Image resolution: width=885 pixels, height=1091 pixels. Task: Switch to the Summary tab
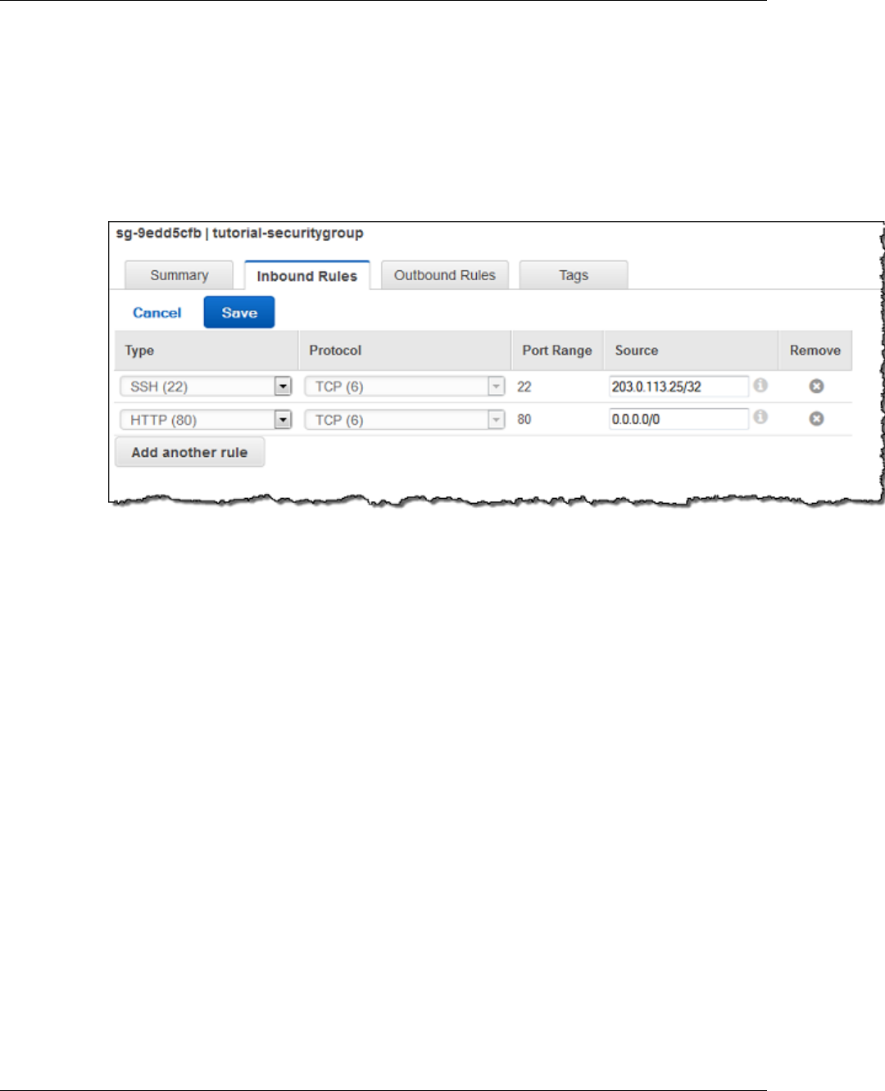(179, 275)
